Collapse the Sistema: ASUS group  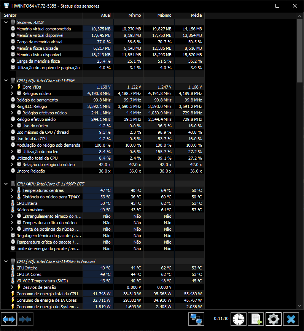click(x=6, y=22)
